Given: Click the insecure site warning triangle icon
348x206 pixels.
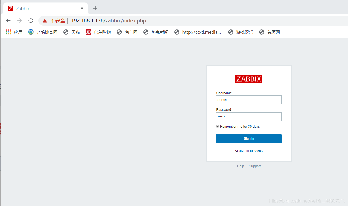Looking at the screenshot, I should (45, 21).
